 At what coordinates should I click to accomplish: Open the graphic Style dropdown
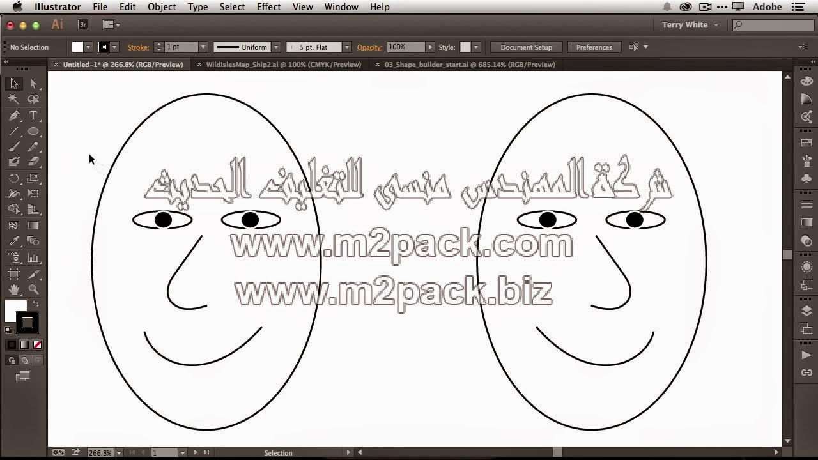pos(475,47)
